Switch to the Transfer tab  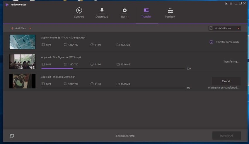click(x=146, y=13)
